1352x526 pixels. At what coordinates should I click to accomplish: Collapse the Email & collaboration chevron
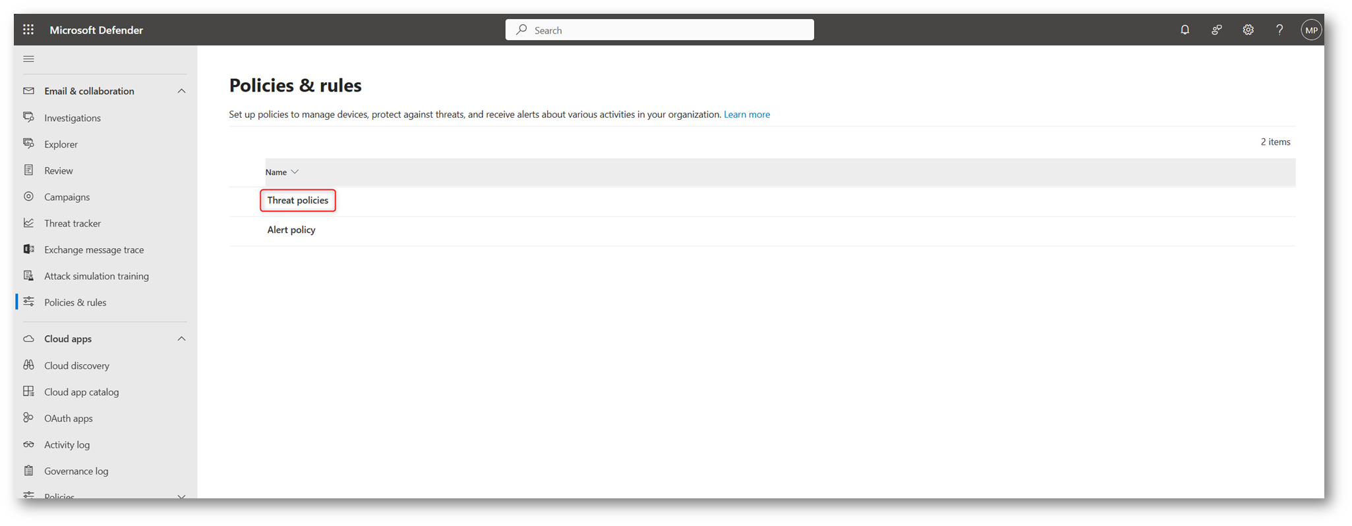[181, 91]
